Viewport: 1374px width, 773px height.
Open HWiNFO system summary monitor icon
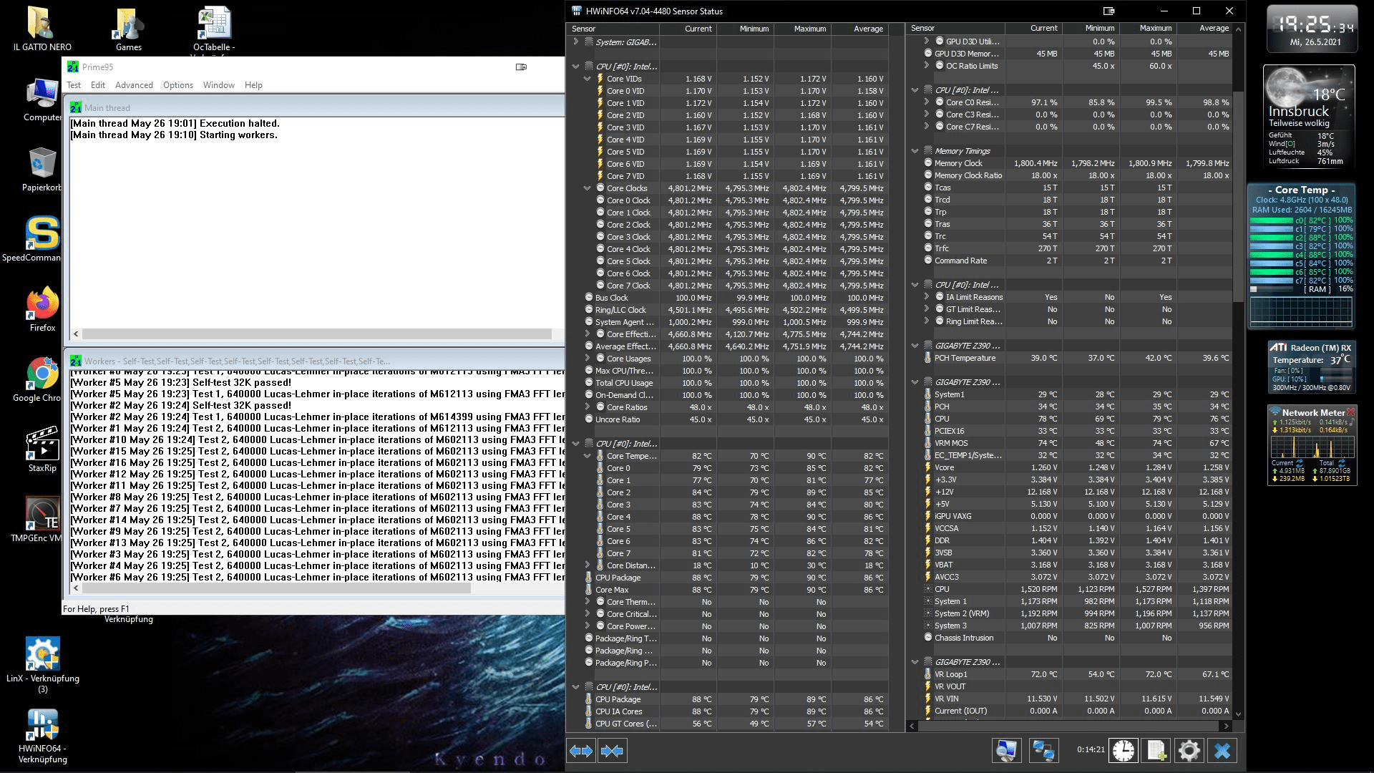click(1006, 750)
